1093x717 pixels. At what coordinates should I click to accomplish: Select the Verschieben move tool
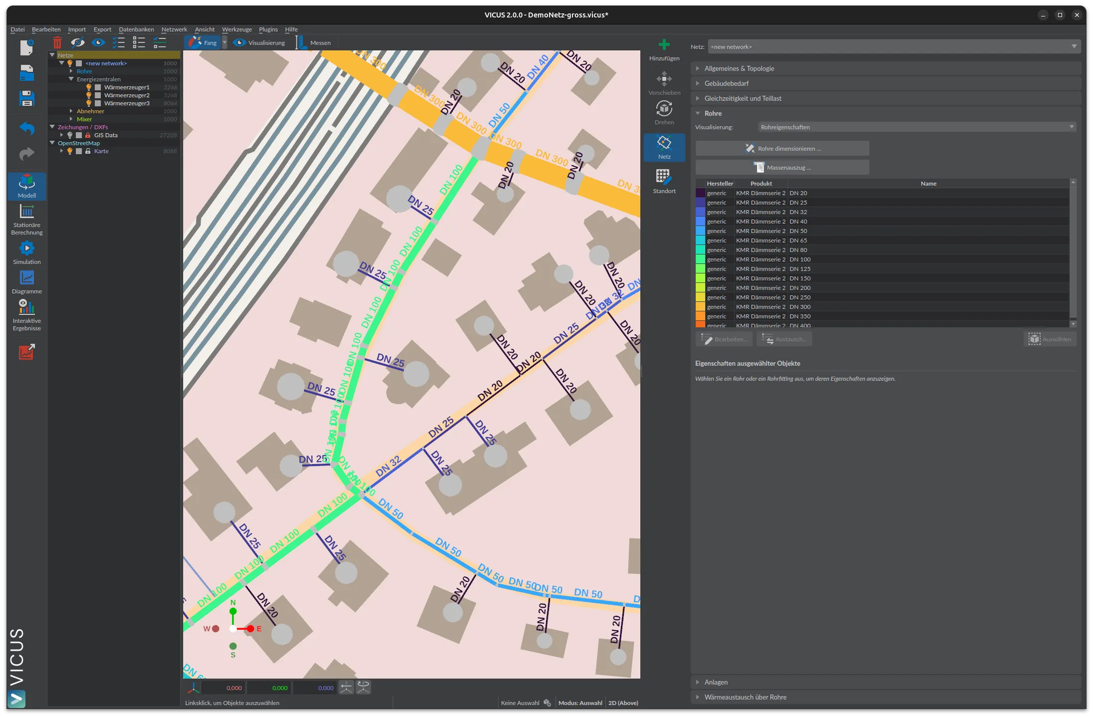click(664, 83)
